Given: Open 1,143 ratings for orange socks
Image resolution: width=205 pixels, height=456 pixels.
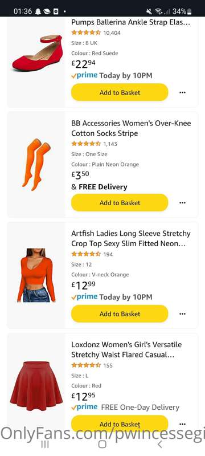Looking at the screenshot, I should tap(110, 144).
